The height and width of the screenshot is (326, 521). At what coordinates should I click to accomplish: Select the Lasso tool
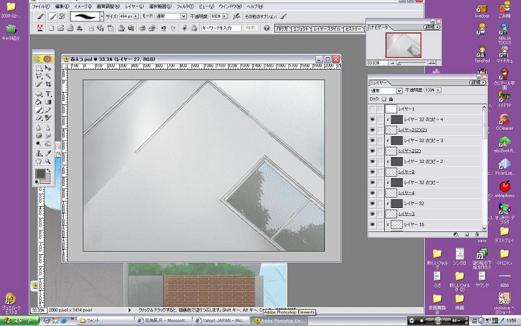pyautogui.click(x=39, y=76)
